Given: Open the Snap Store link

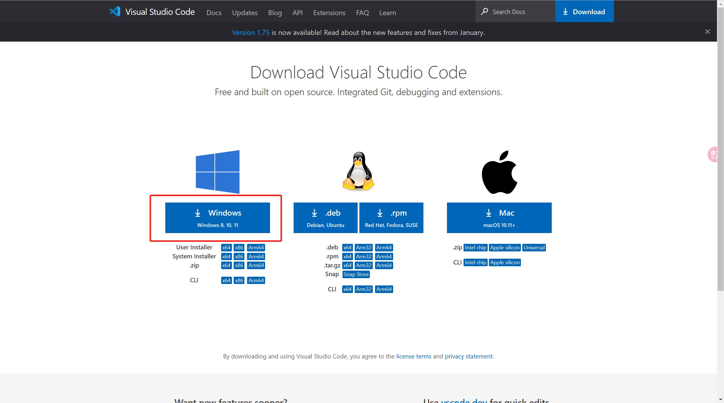Looking at the screenshot, I should (x=356, y=274).
